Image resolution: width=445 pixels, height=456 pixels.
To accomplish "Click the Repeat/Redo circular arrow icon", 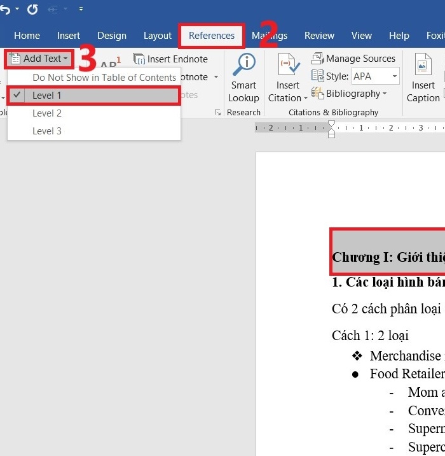I will (x=32, y=10).
